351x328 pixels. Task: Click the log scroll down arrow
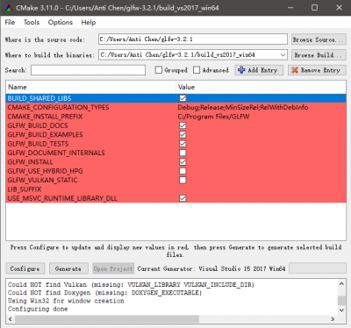point(341,310)
